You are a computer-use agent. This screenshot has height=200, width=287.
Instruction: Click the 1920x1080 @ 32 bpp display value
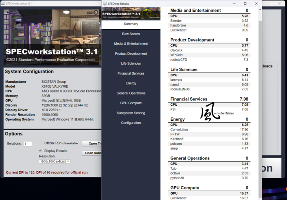[x=65, y=105]
